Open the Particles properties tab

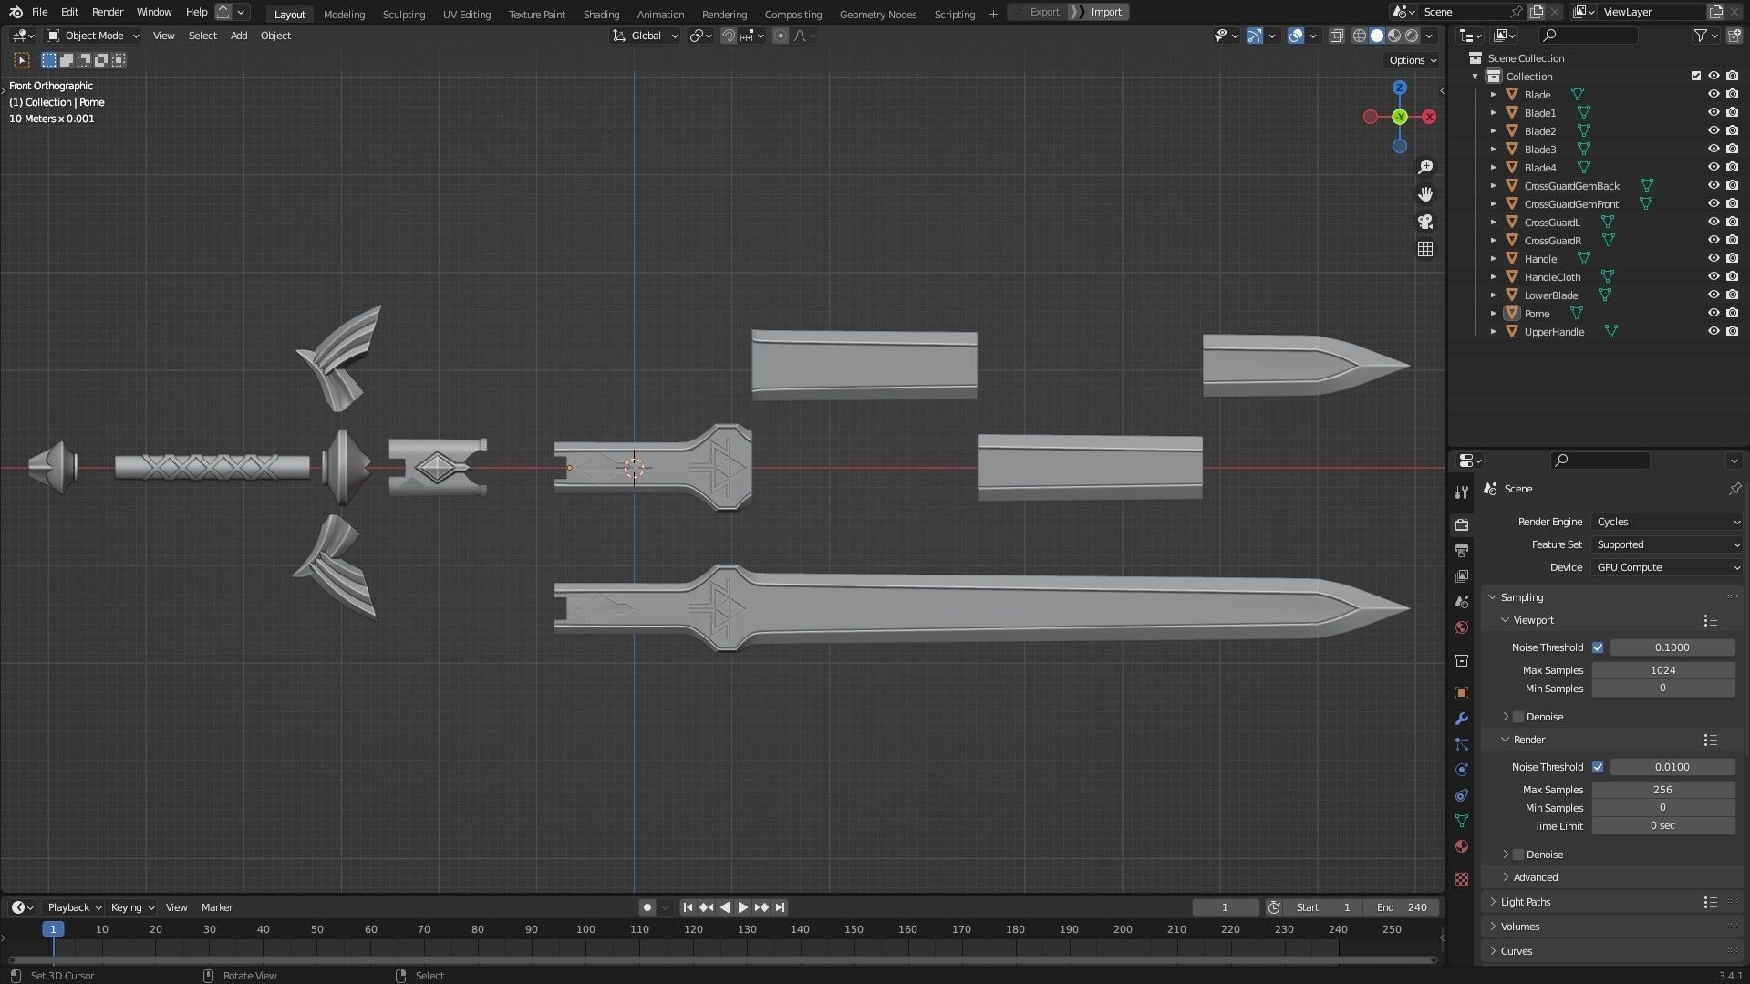[x=1462, y=744]
